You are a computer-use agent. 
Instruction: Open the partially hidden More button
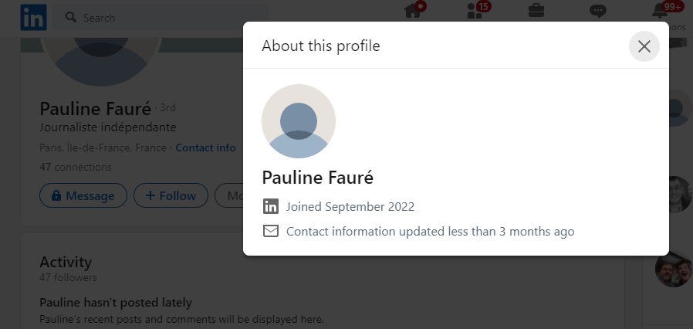pyautogui.click(x=229, y=195)
